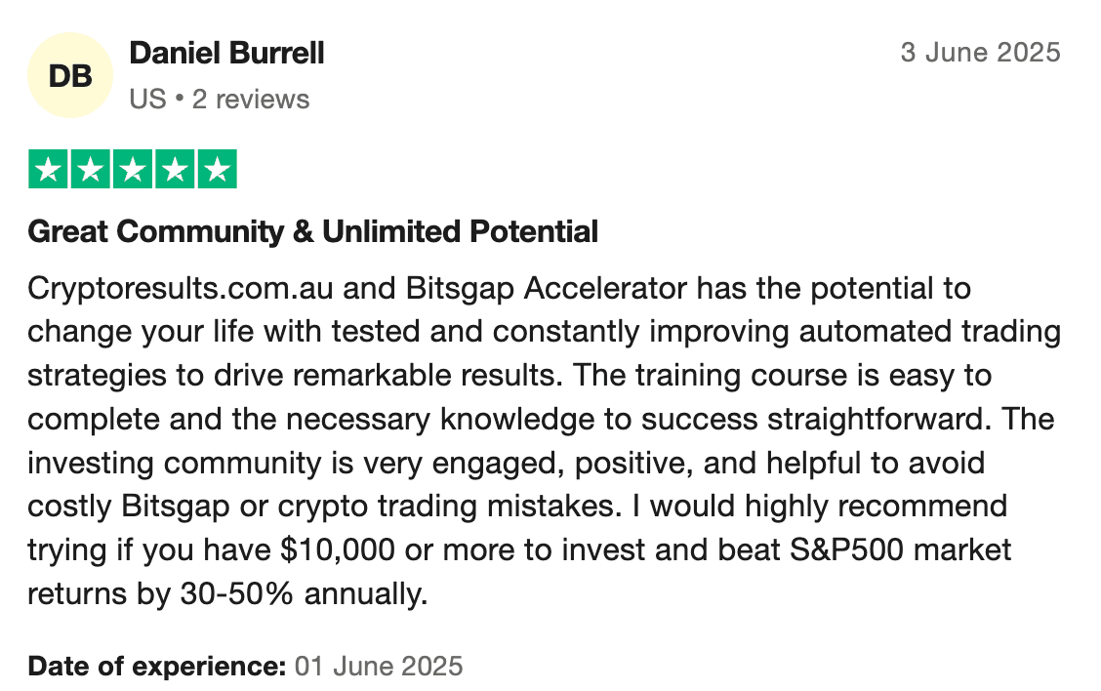Click the "Date of experience:" label
Image resolution: width=1101 pixels, height=691 pixels.
click(x=156, y=667)
